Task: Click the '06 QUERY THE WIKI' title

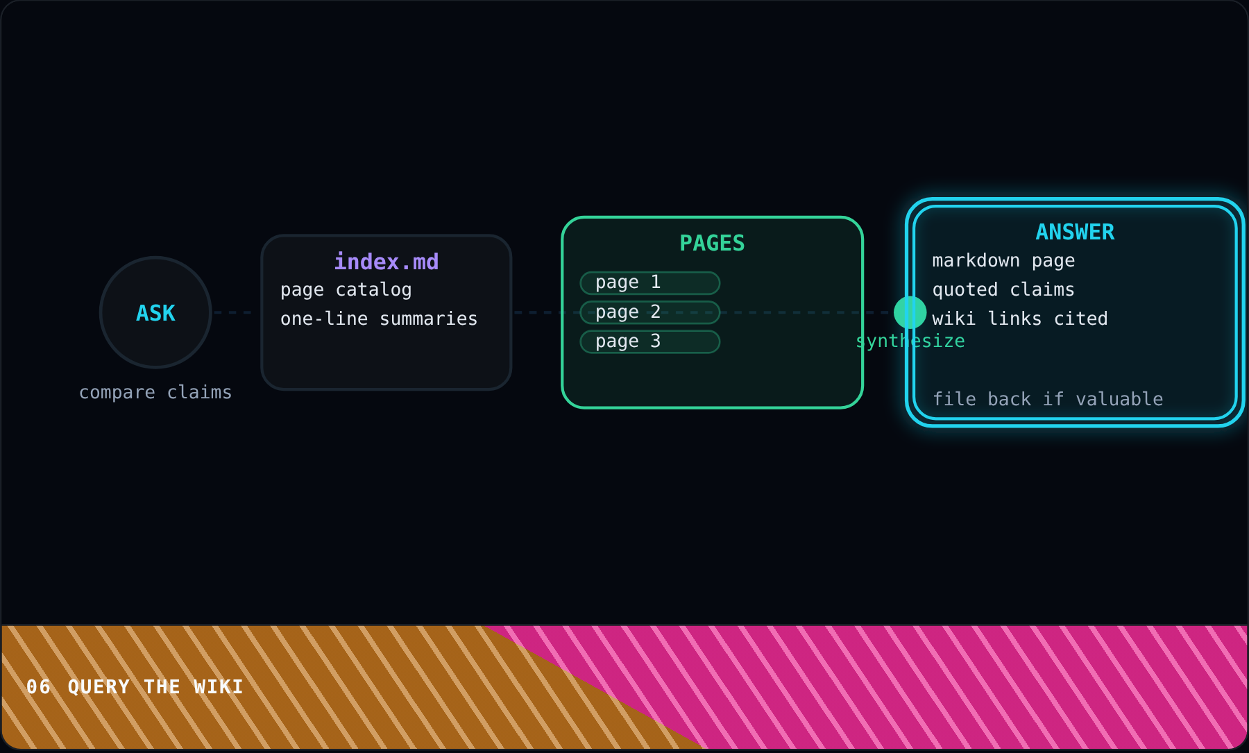Action: coord(135,687)
